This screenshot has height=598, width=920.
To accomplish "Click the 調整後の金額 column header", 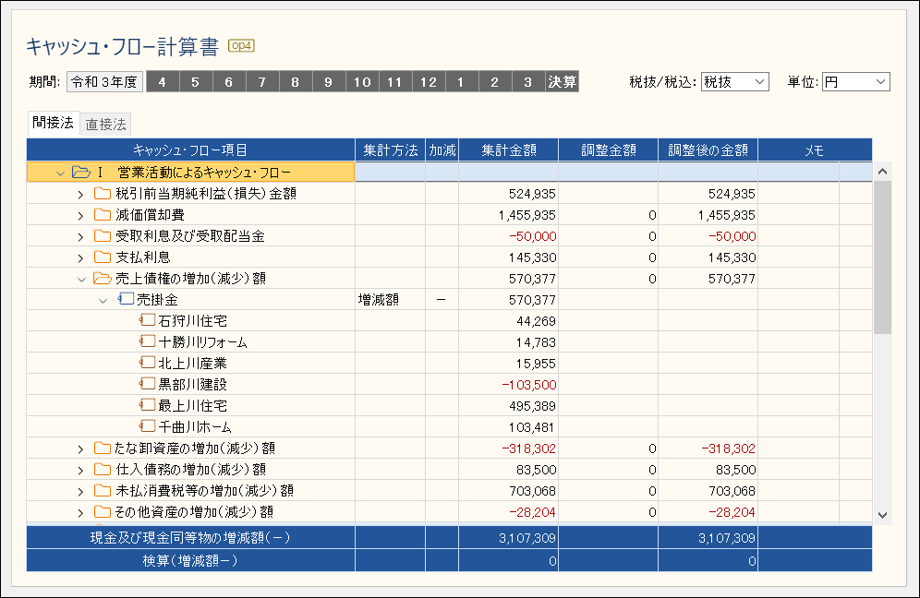I will tap(708, 149).
